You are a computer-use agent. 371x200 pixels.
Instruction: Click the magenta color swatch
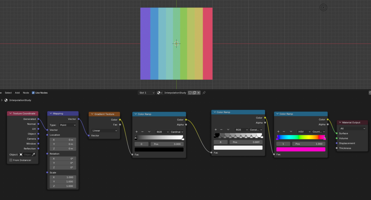point(301,149)
